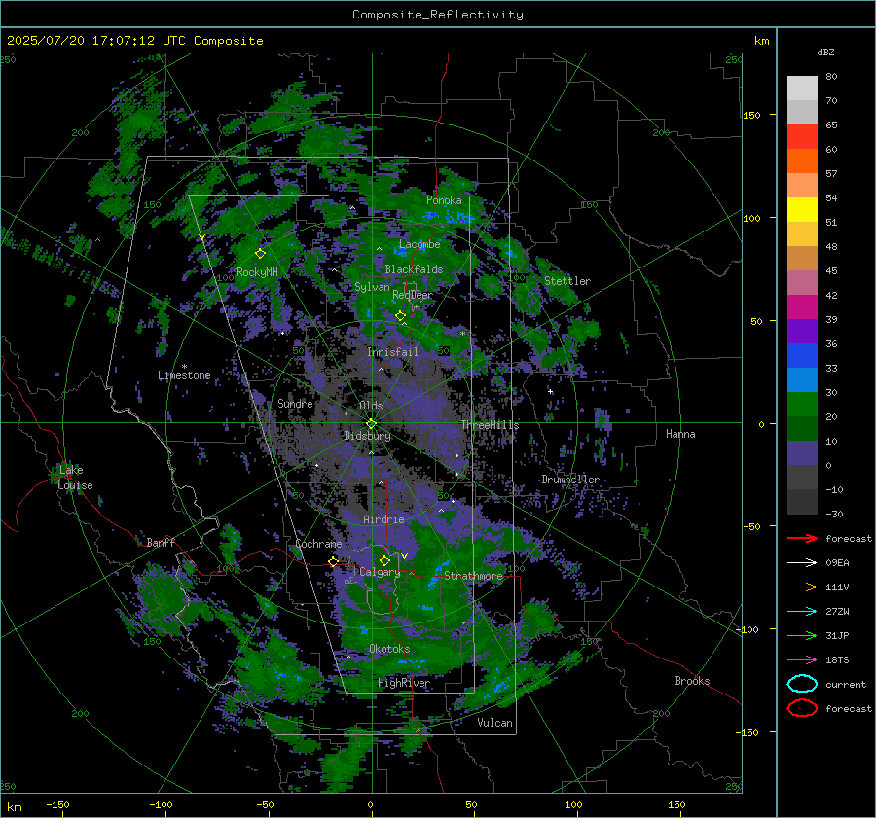Click the white 09EA arrow in legend
The image size is (876, 818).
pos(802,563)
